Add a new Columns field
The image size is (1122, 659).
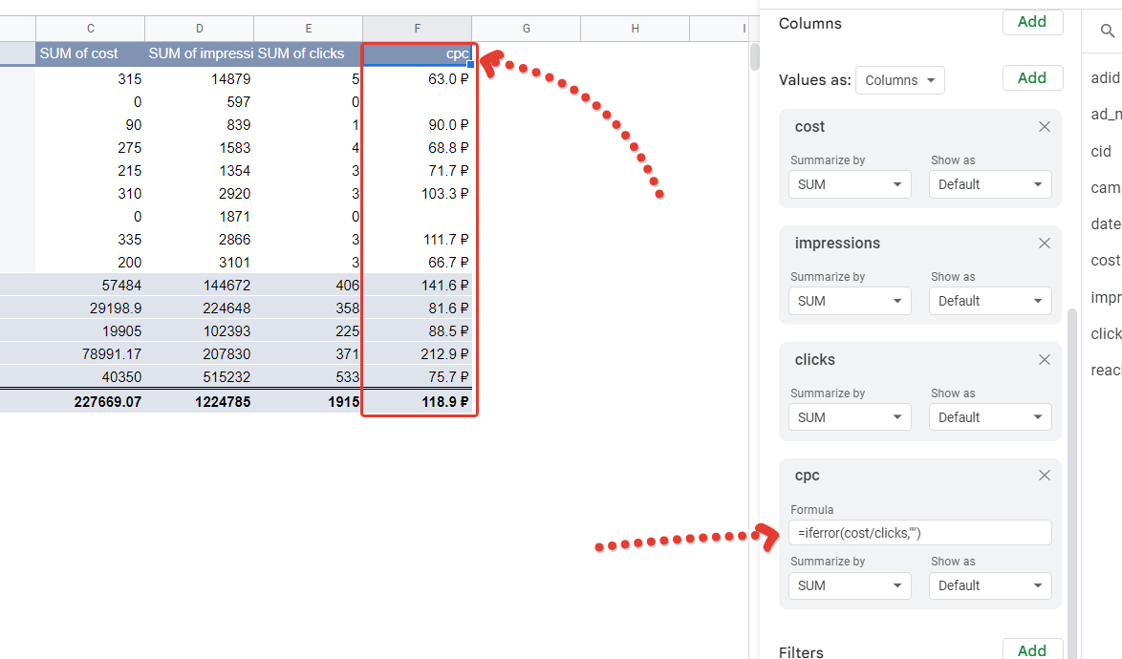1032,21
